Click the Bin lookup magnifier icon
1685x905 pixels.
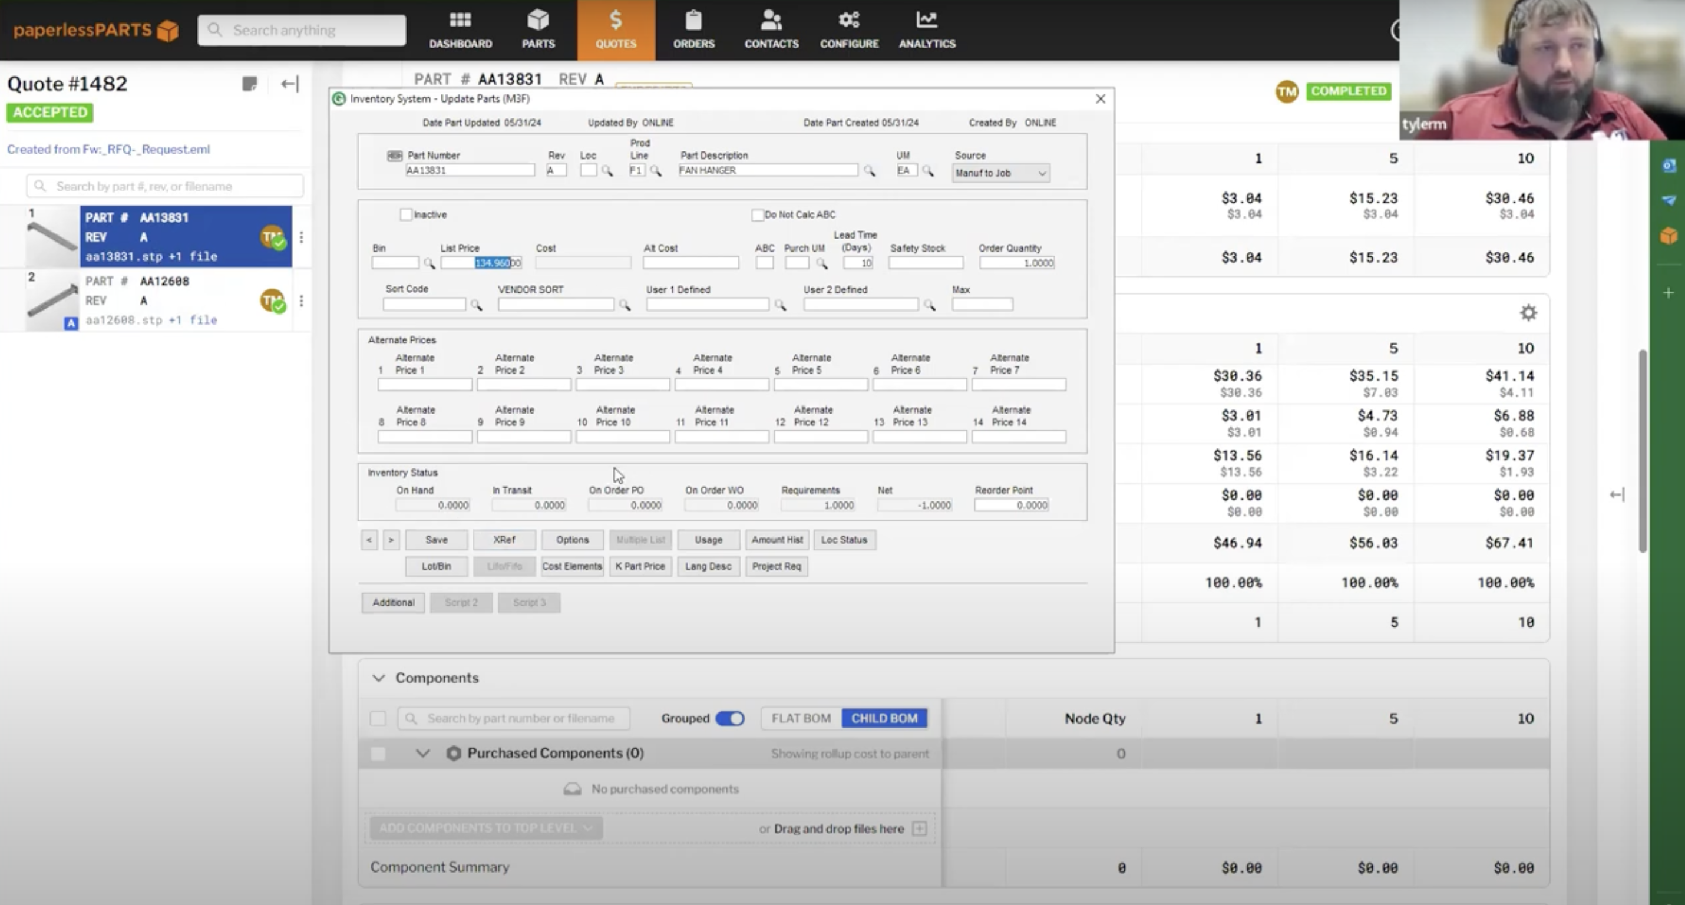pyautogui.click(x=429, y=263)
